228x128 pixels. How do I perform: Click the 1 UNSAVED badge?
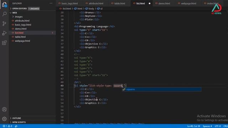[34, 9]
